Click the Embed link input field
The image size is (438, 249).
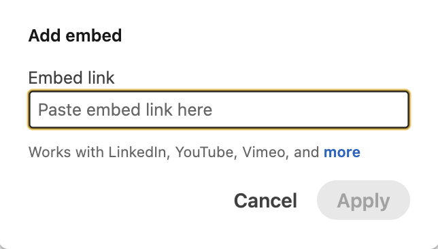point(219,110)
